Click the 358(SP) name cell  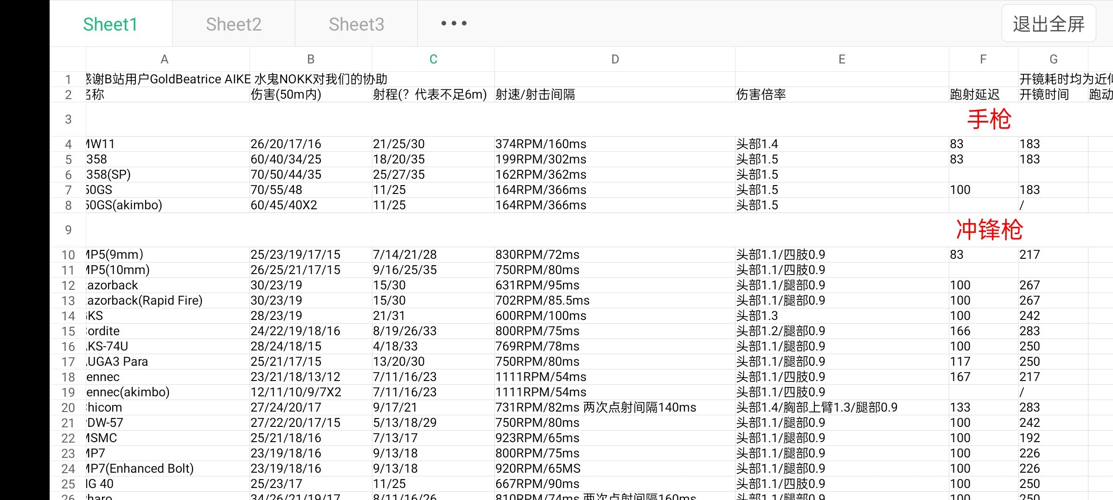(x=168, y=175)
